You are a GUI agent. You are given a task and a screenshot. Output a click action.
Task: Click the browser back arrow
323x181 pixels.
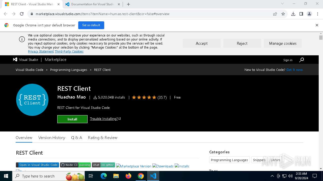tap(6, 14)
